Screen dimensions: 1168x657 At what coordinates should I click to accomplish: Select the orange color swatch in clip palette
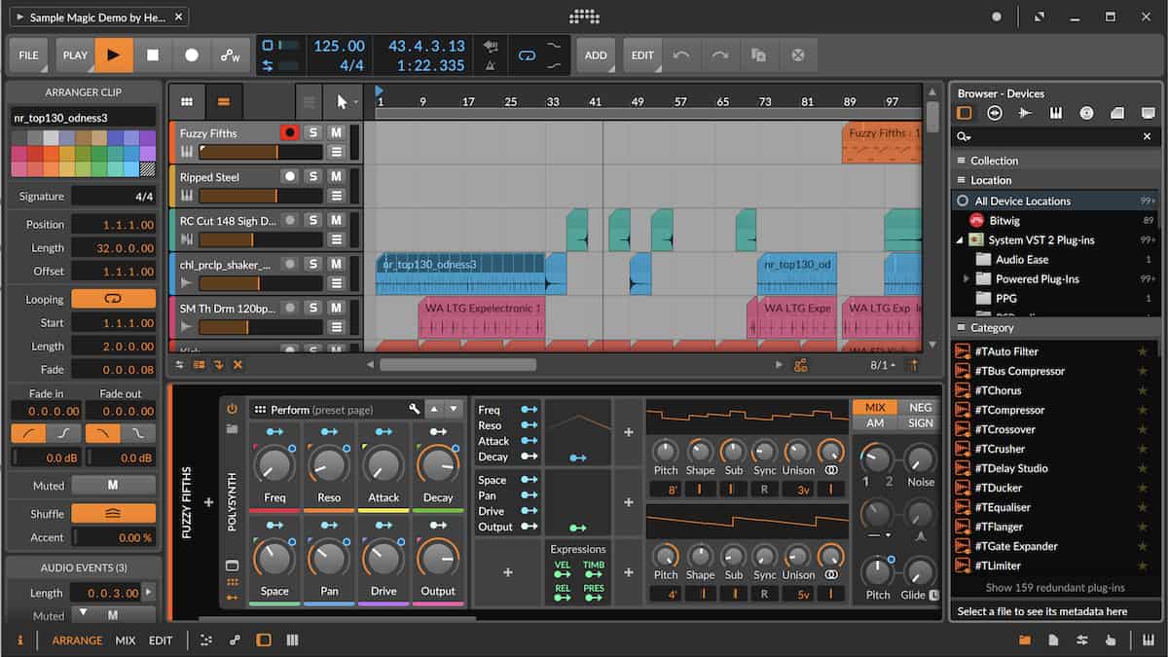(51, 153)
